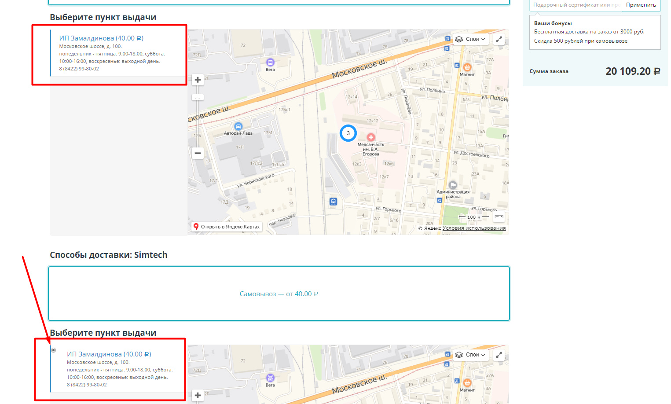
Task: Select the lower ИП Замалдинова radio button
Action: 54,350
